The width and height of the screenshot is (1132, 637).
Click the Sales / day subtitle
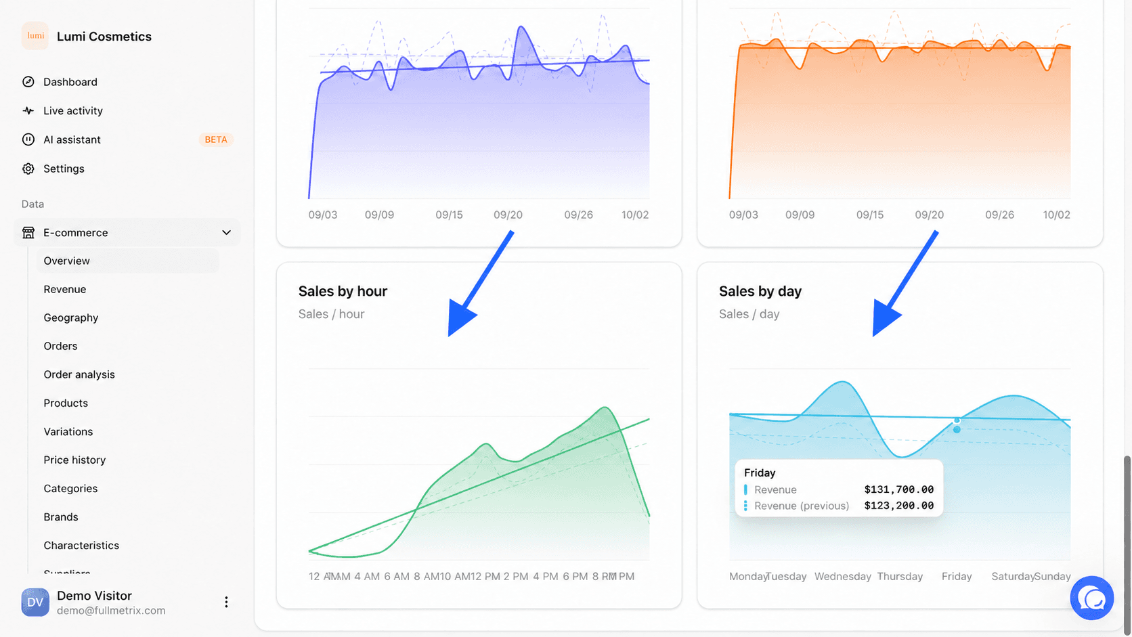tap(749, 314)
